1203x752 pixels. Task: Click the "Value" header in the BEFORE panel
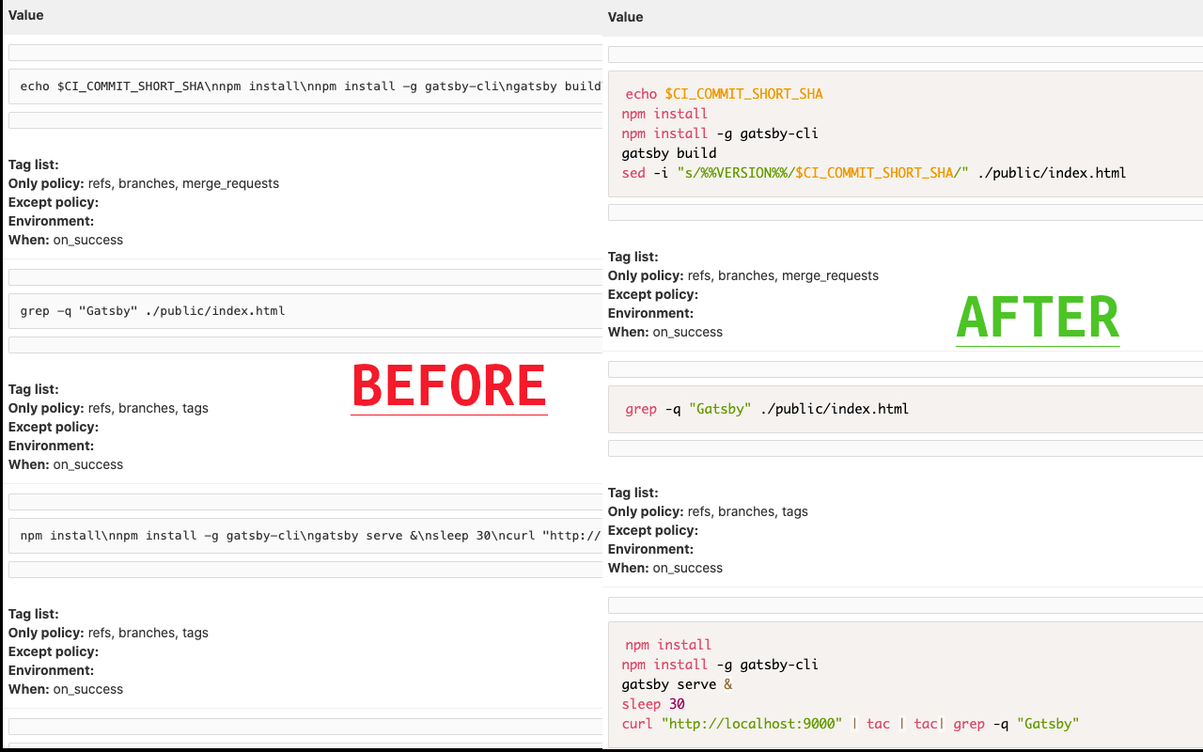click(x=26, y=15)
